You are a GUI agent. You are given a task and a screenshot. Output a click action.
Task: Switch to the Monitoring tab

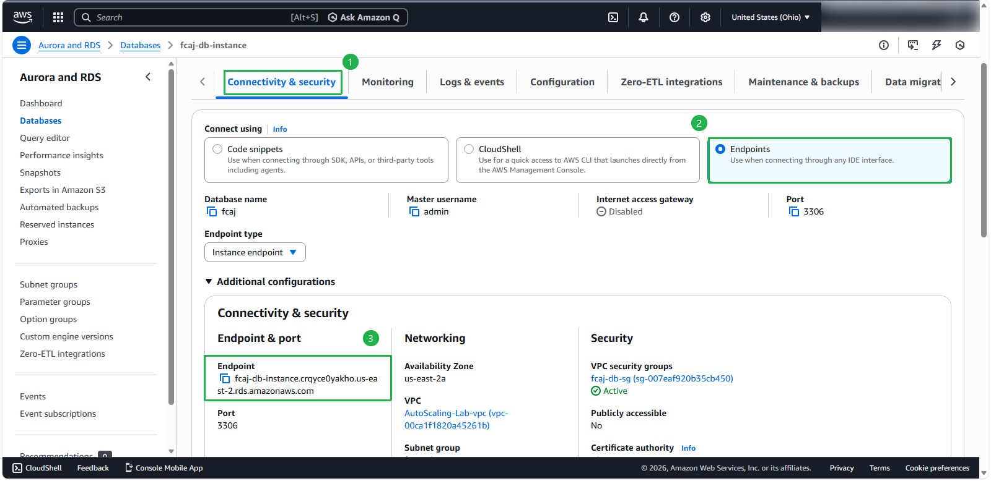pyautogui.click(x=388, y=82)
